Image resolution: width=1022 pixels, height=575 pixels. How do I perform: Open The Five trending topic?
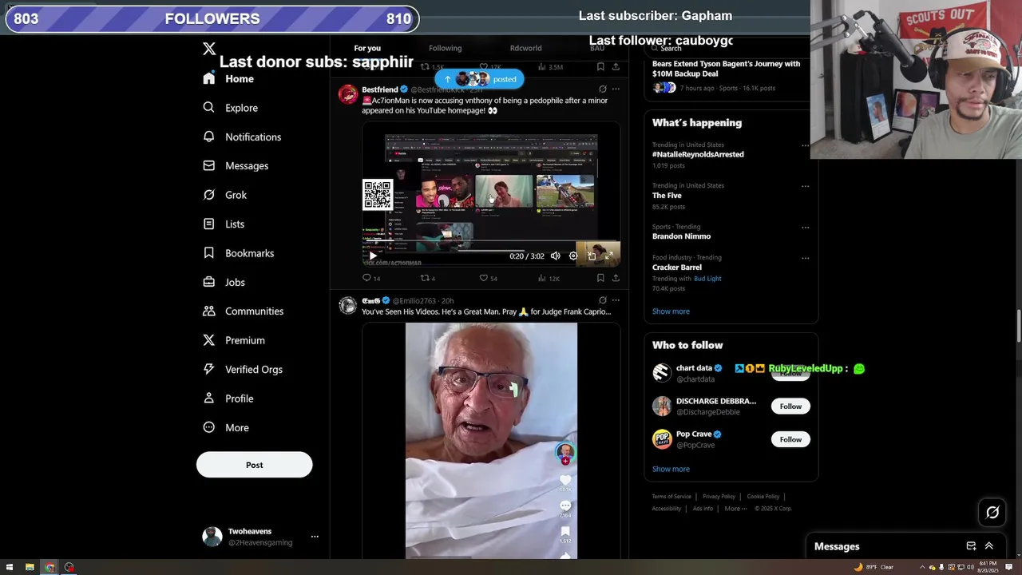pos(667,196)
